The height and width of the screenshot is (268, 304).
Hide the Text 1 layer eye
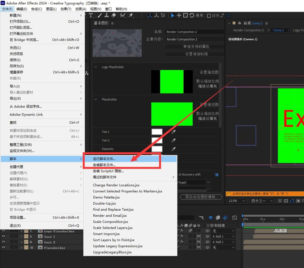click(x=3, y=236)
